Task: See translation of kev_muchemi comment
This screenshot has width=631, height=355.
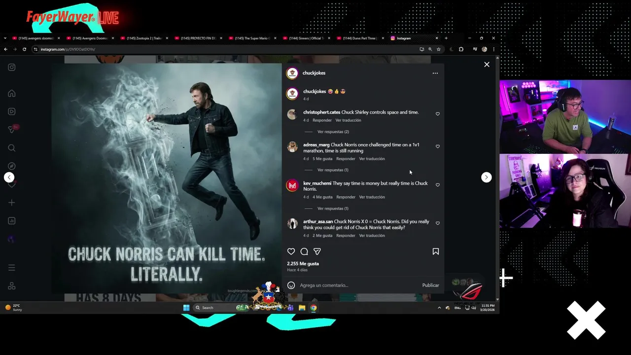Action: point(372,197)
